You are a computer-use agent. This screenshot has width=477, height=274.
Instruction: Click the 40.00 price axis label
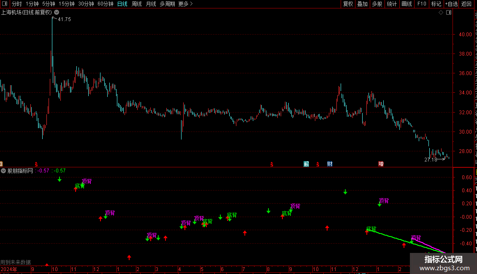(x=466, y=35)
